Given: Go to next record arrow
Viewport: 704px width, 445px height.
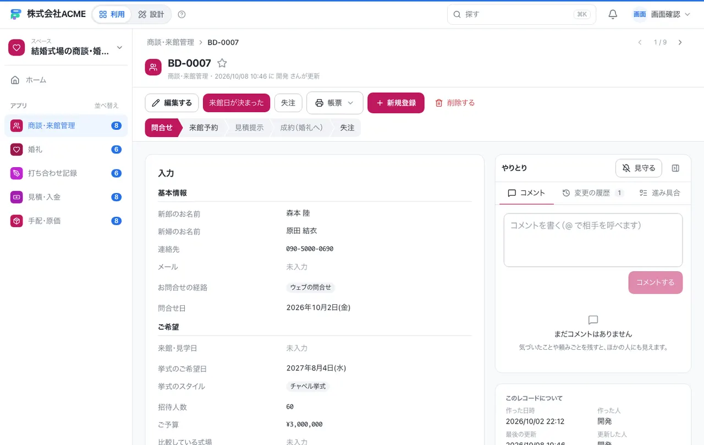Looking at the screenshot, I should (680, 42).
